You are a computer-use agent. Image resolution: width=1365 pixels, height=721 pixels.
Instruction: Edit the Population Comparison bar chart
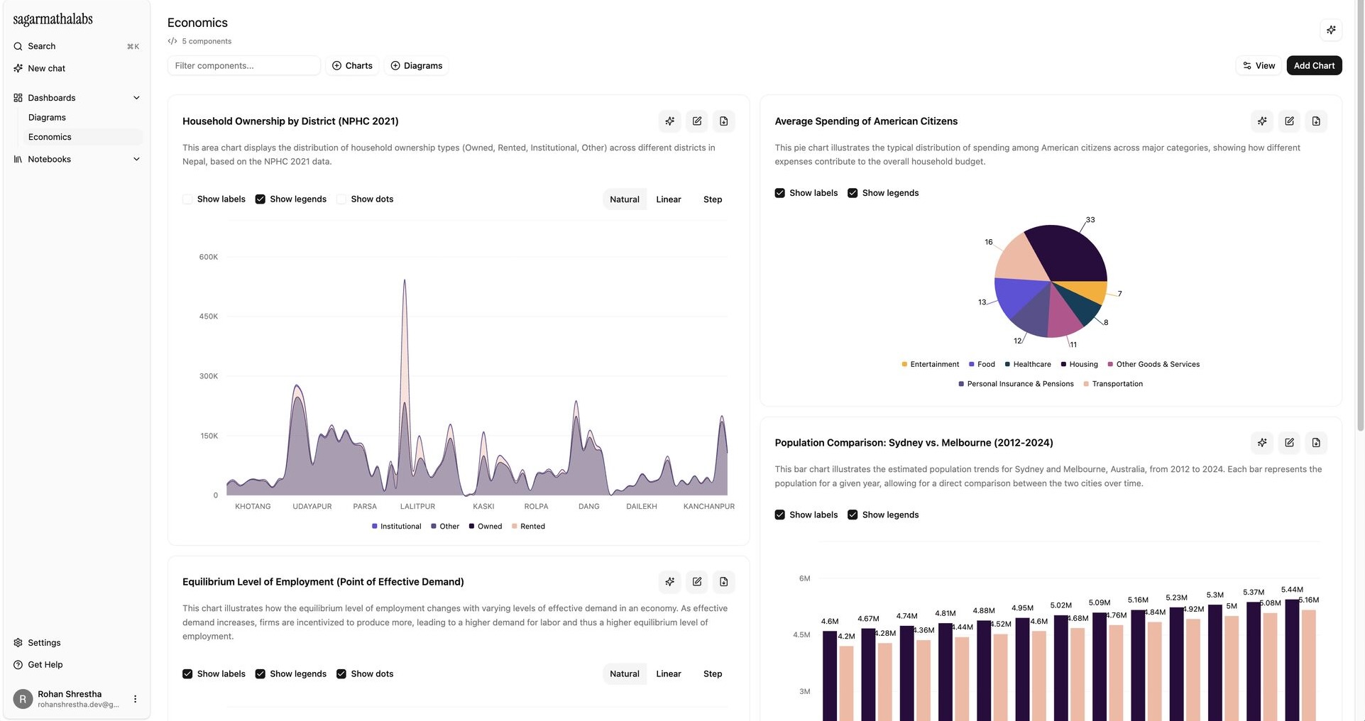(1288, 443)
